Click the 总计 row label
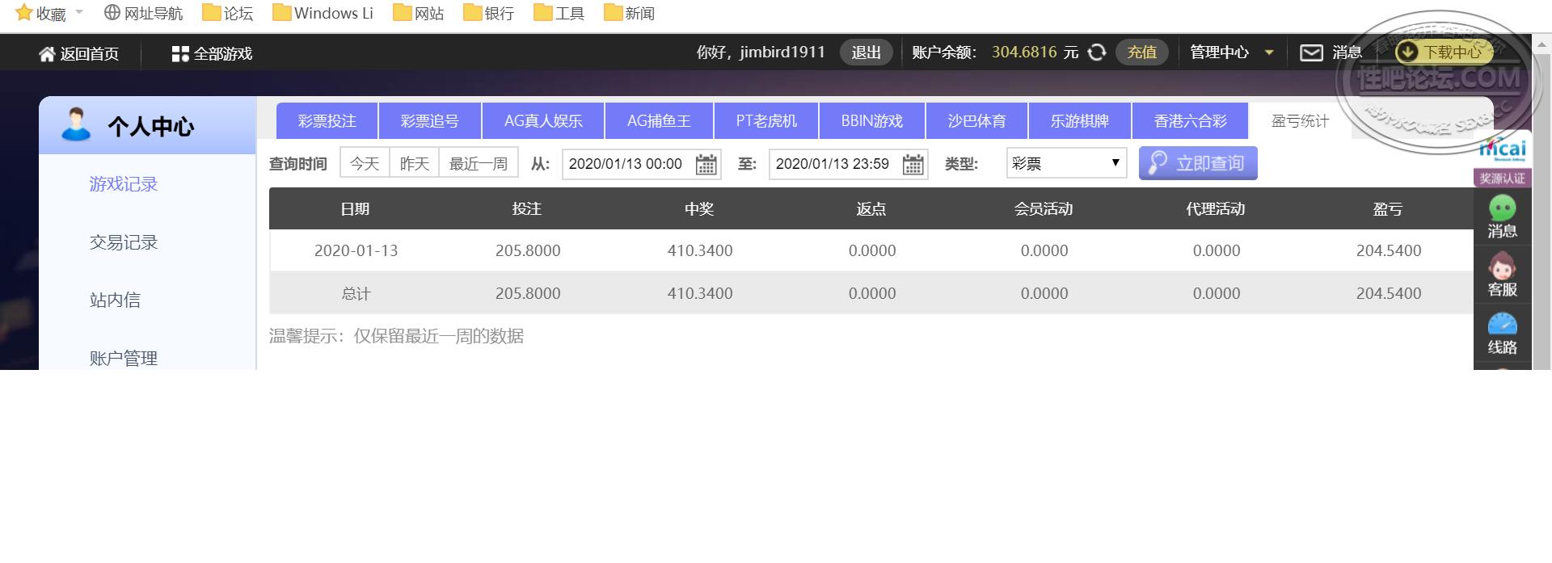Viewport: 1552px width, 563px height. click(356, 293)
